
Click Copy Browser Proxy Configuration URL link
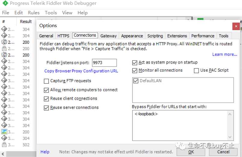point(81,71)
